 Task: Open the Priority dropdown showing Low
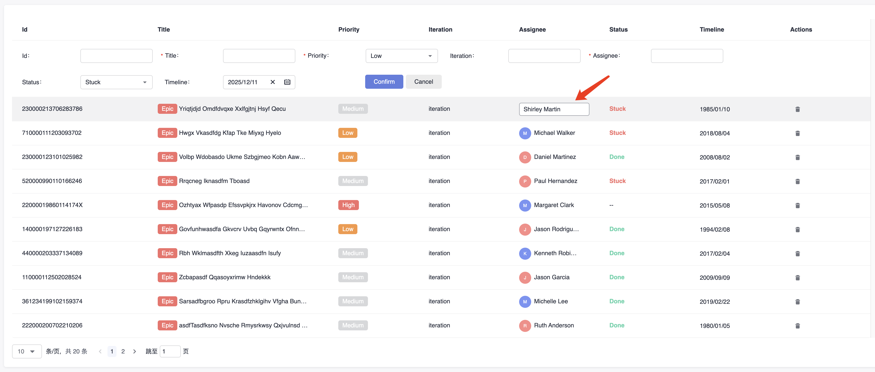click(x=401, y=56)
